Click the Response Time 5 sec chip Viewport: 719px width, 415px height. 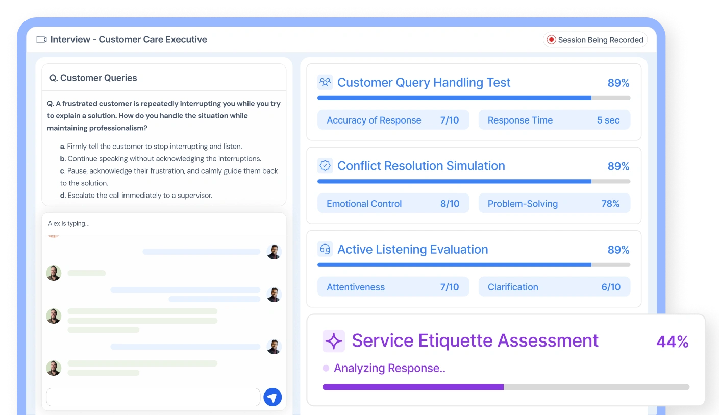pos(554,120)
